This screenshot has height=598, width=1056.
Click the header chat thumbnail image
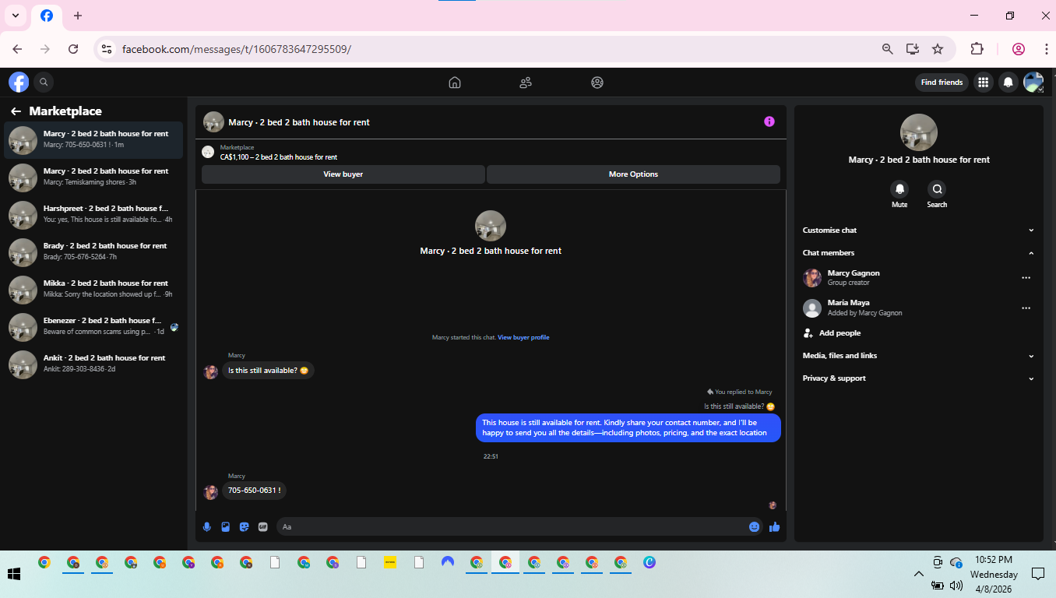click(213, 121)
